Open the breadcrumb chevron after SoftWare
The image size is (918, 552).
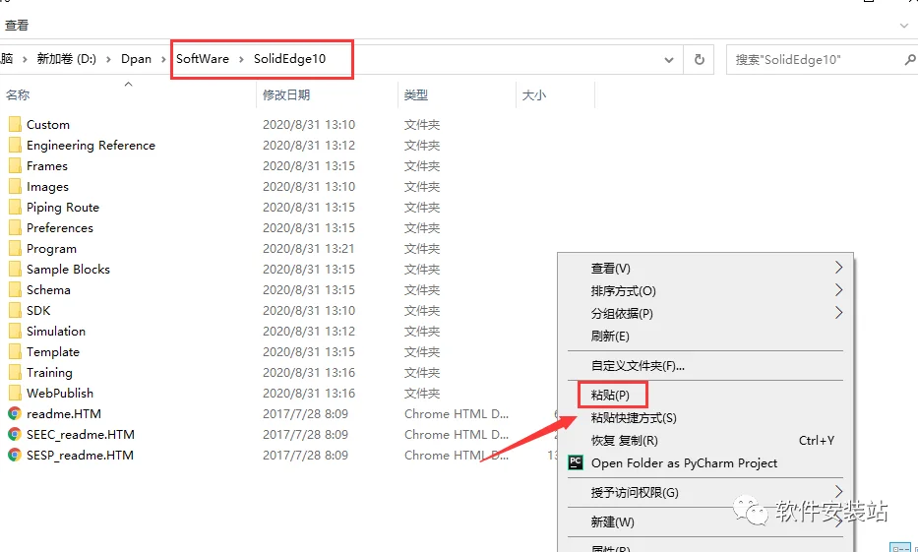click(x=241, y=59)
